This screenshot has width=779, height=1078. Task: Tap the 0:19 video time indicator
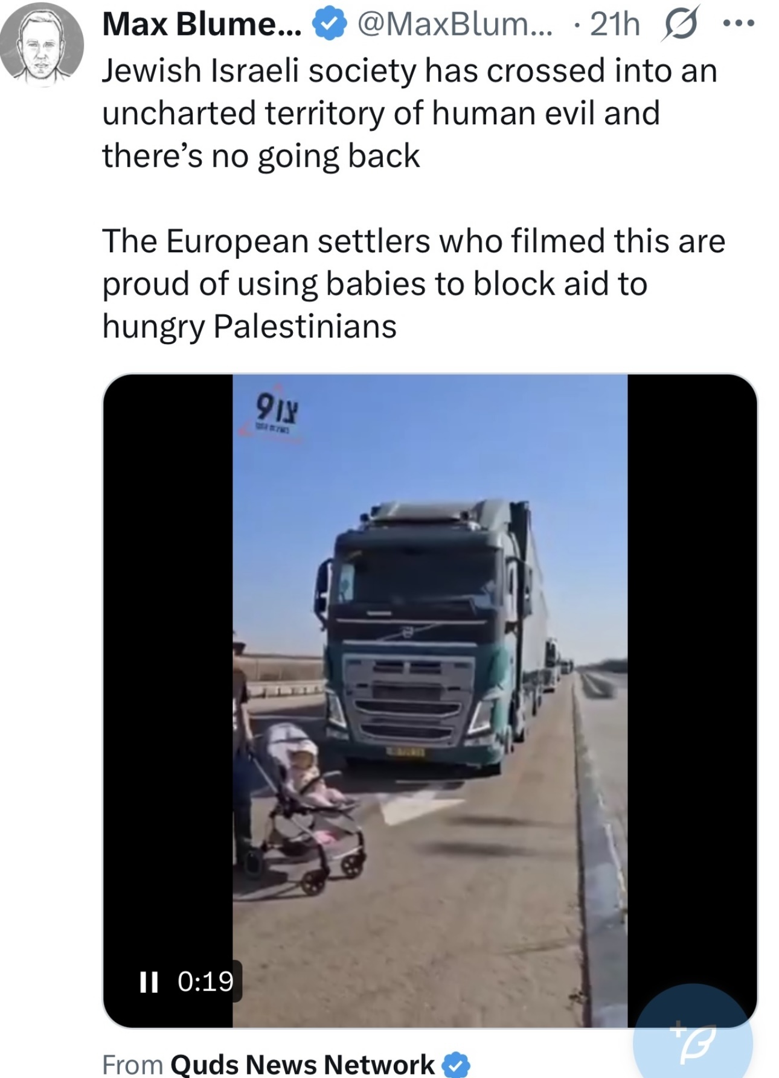pyautogui.click(x=206, y=981)
